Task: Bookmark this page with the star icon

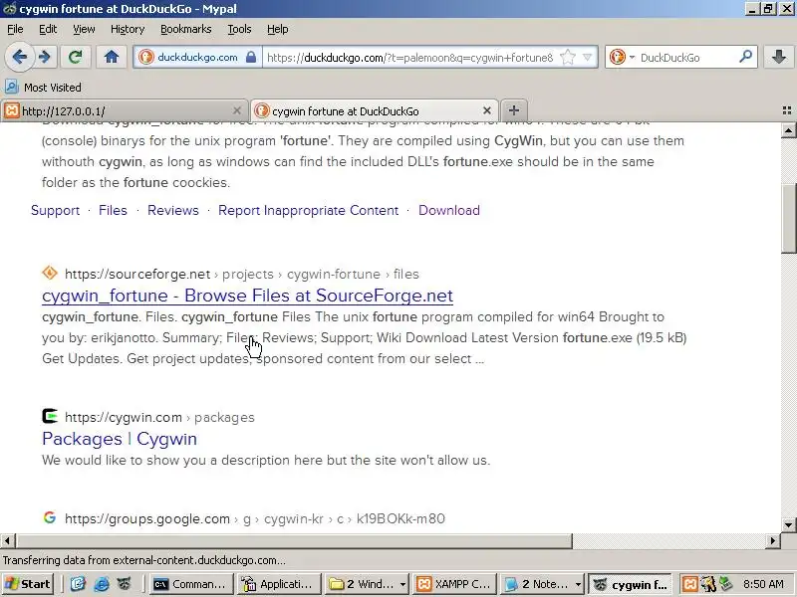Action: click(x=567, y=57)
